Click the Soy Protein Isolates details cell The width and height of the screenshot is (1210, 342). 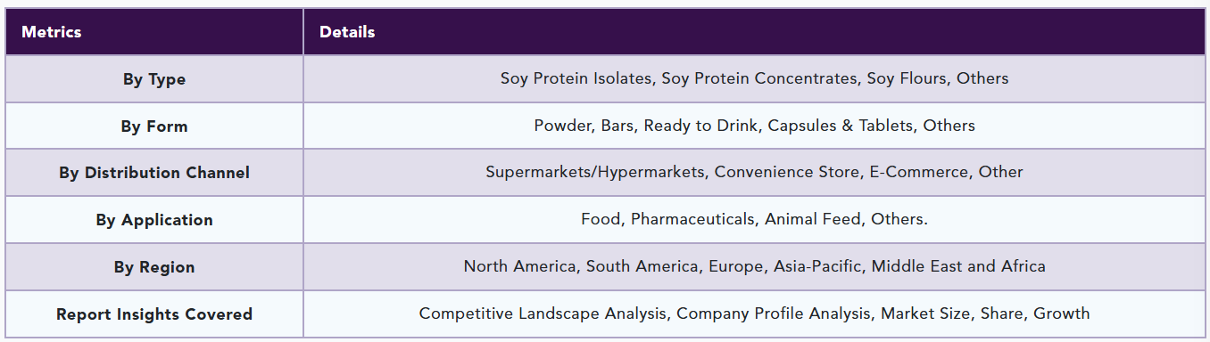[754, 79]
